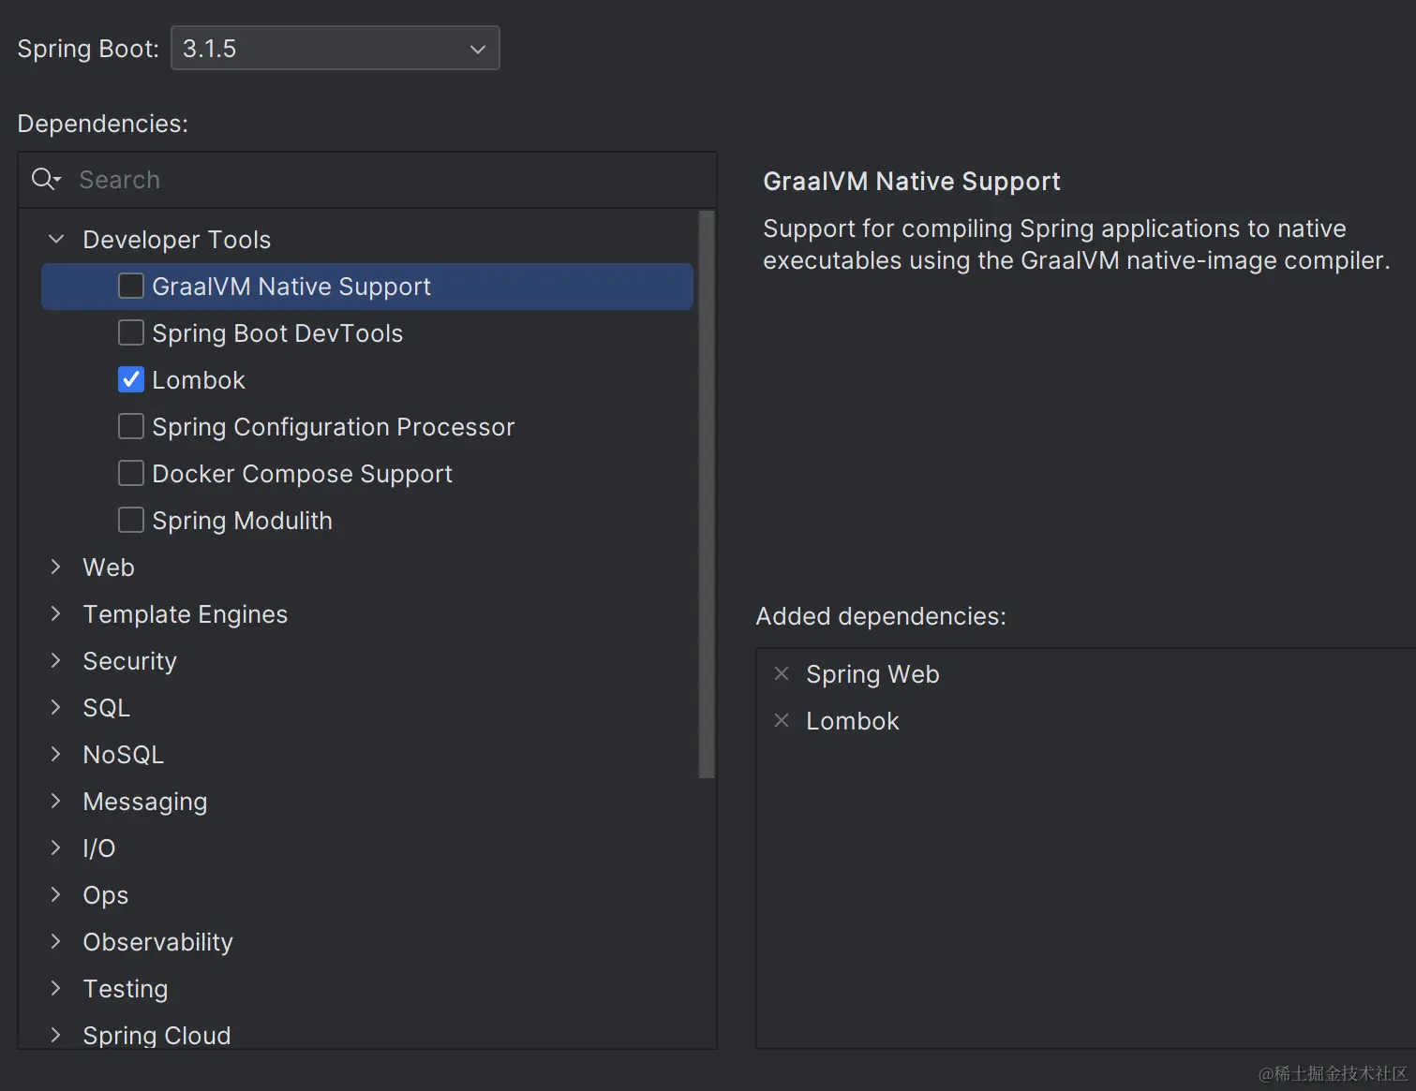Expand the Observability category

tap(56, 941)
